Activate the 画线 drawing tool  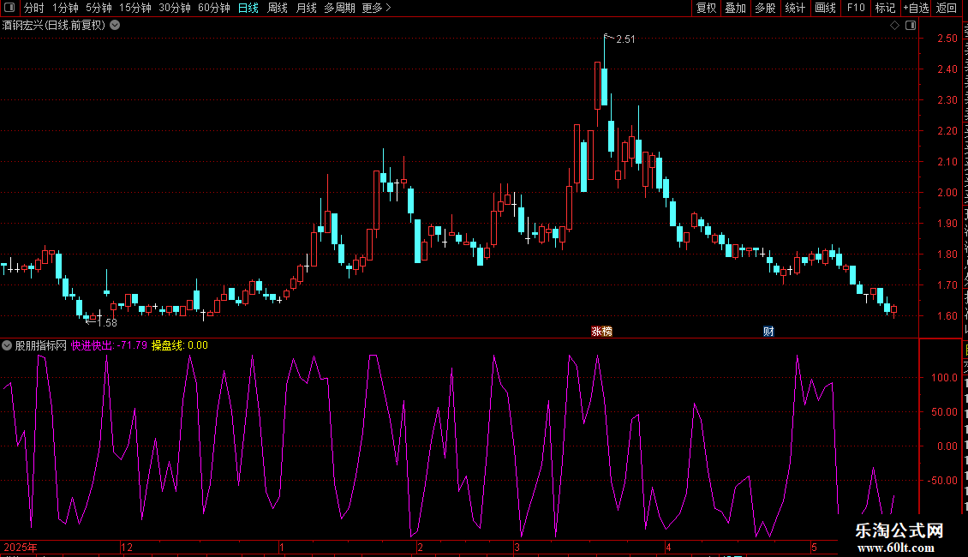click(x=825, y=8)
